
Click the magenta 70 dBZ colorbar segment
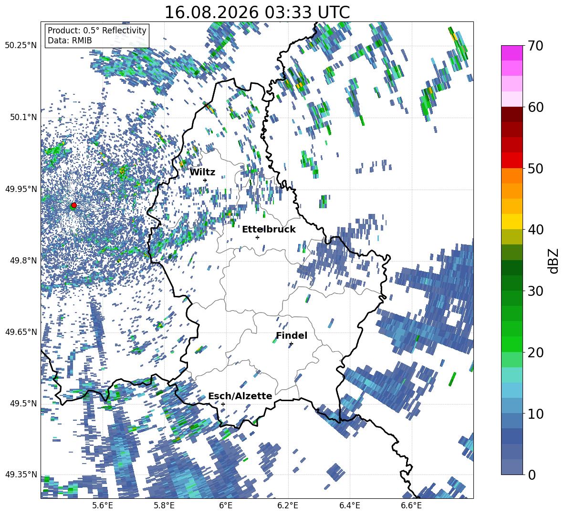(x=512, y=53)
